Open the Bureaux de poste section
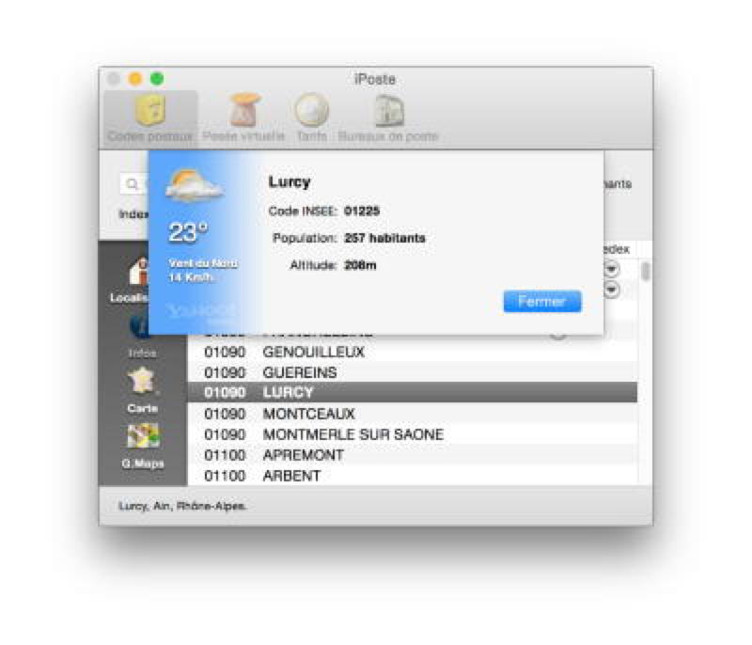Image resolution: width=752 pixels, height=645 pixels. tap(387, 113)
